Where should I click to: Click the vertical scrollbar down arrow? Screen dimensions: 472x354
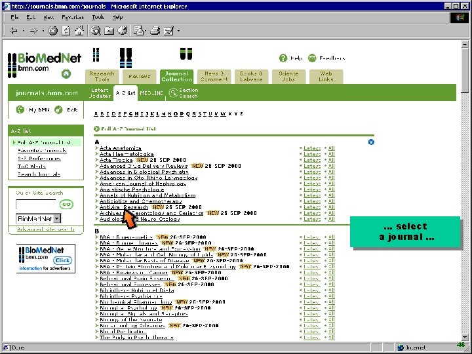(x=465, y=337)
